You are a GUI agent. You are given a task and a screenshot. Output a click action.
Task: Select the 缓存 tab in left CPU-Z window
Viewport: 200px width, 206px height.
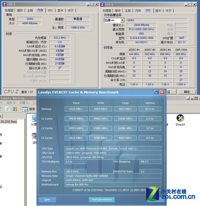(20, 10)
